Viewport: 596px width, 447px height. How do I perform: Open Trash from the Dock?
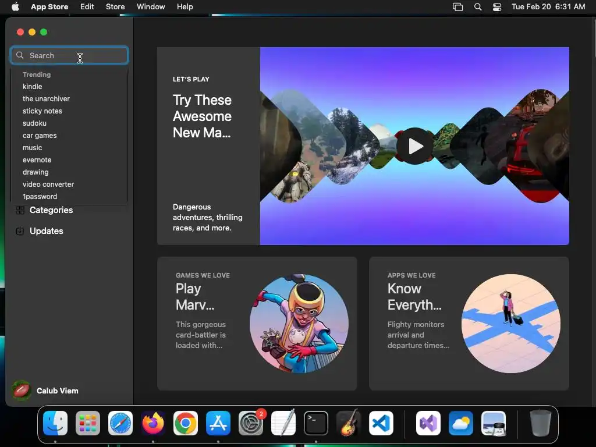[x=541, y=423]
